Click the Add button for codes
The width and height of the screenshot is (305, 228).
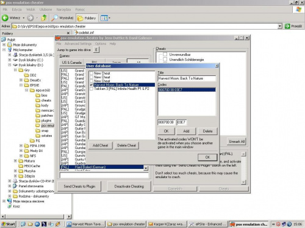(x=186, y=131)
